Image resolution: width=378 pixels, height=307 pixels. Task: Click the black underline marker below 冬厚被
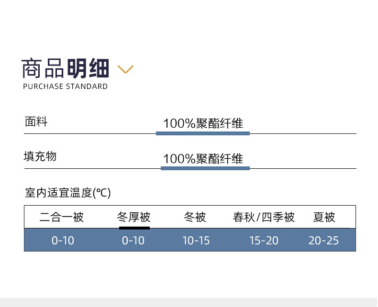click(134, 228)
